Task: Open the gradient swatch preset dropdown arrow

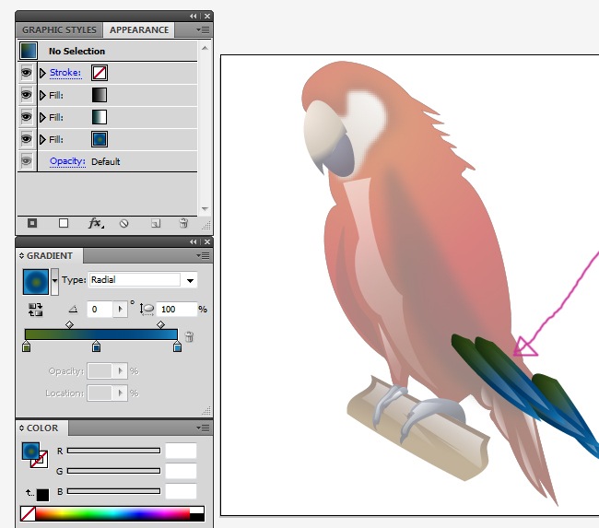Action: pos(54,280)
